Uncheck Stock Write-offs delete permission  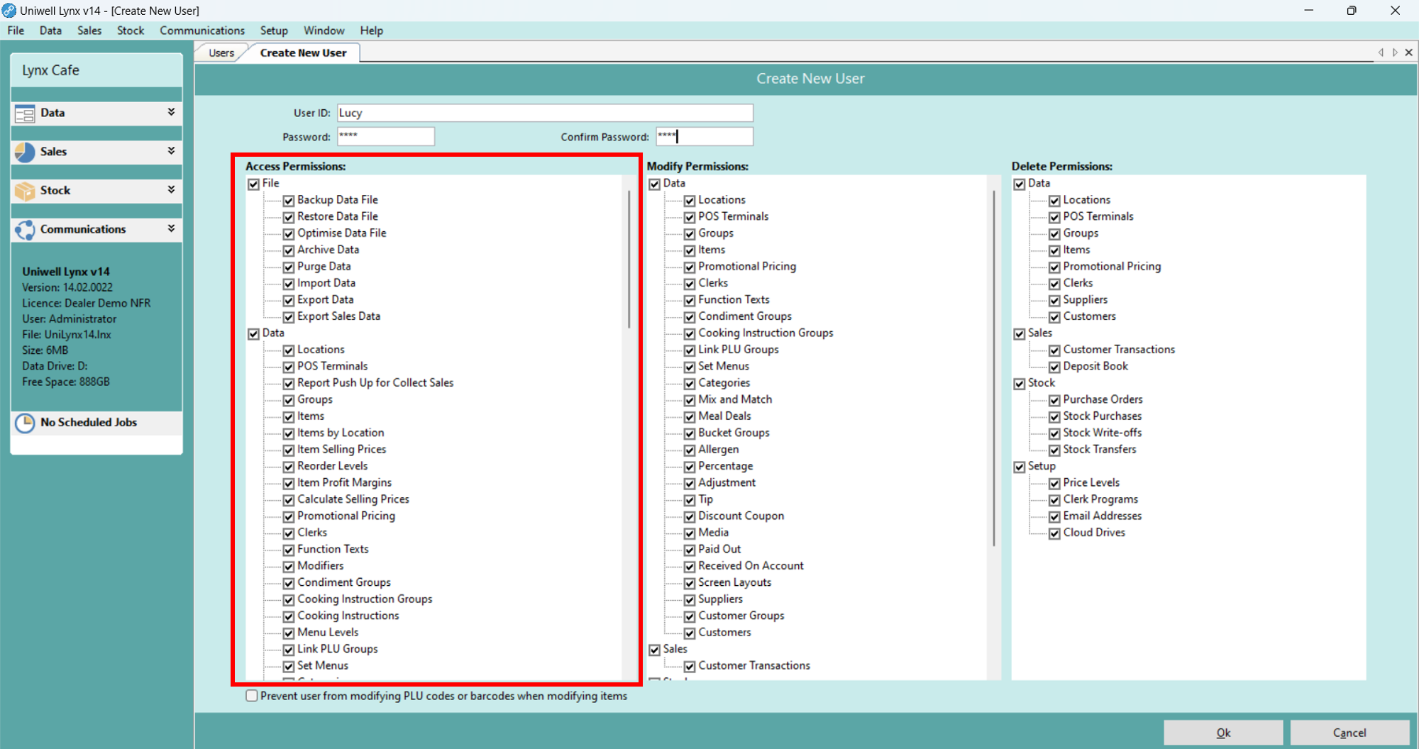1055,433
